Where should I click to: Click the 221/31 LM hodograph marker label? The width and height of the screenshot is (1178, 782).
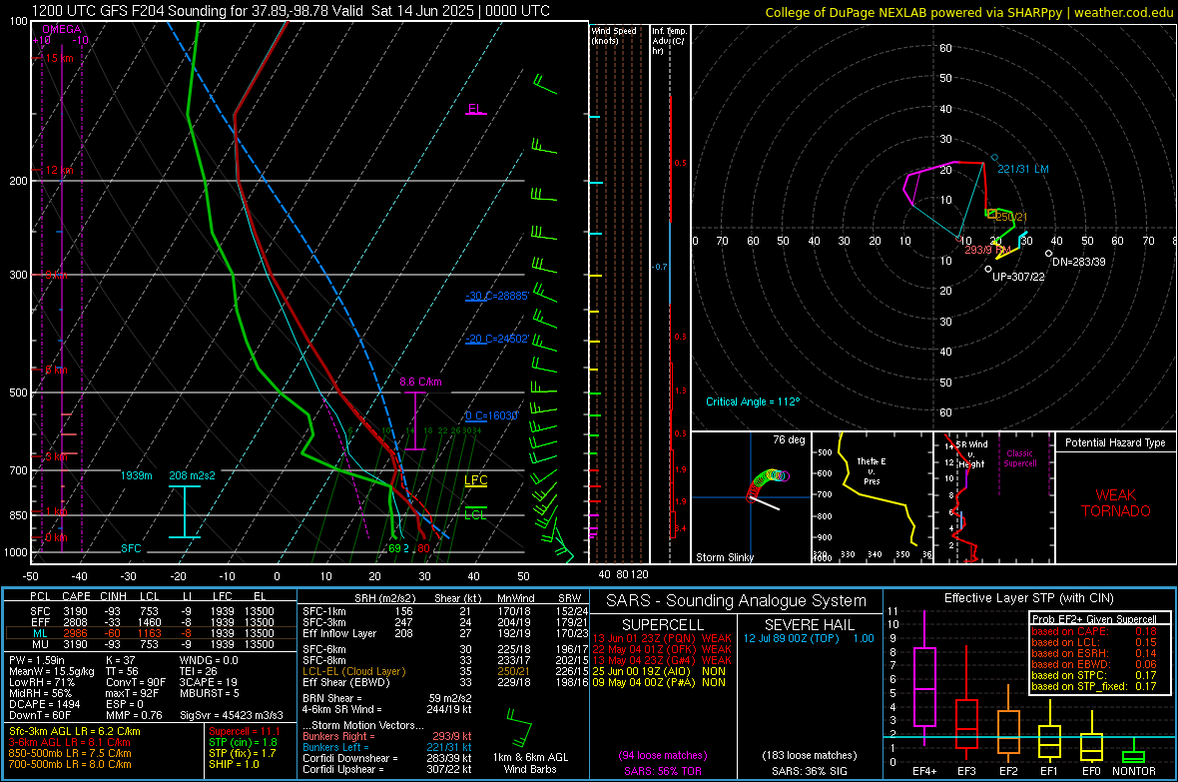click(1022, 169)
